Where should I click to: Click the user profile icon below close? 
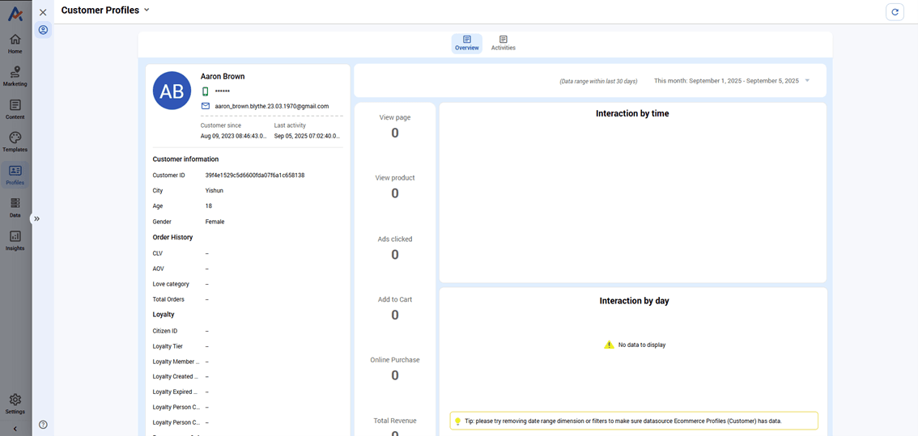(x=43, y=30)
